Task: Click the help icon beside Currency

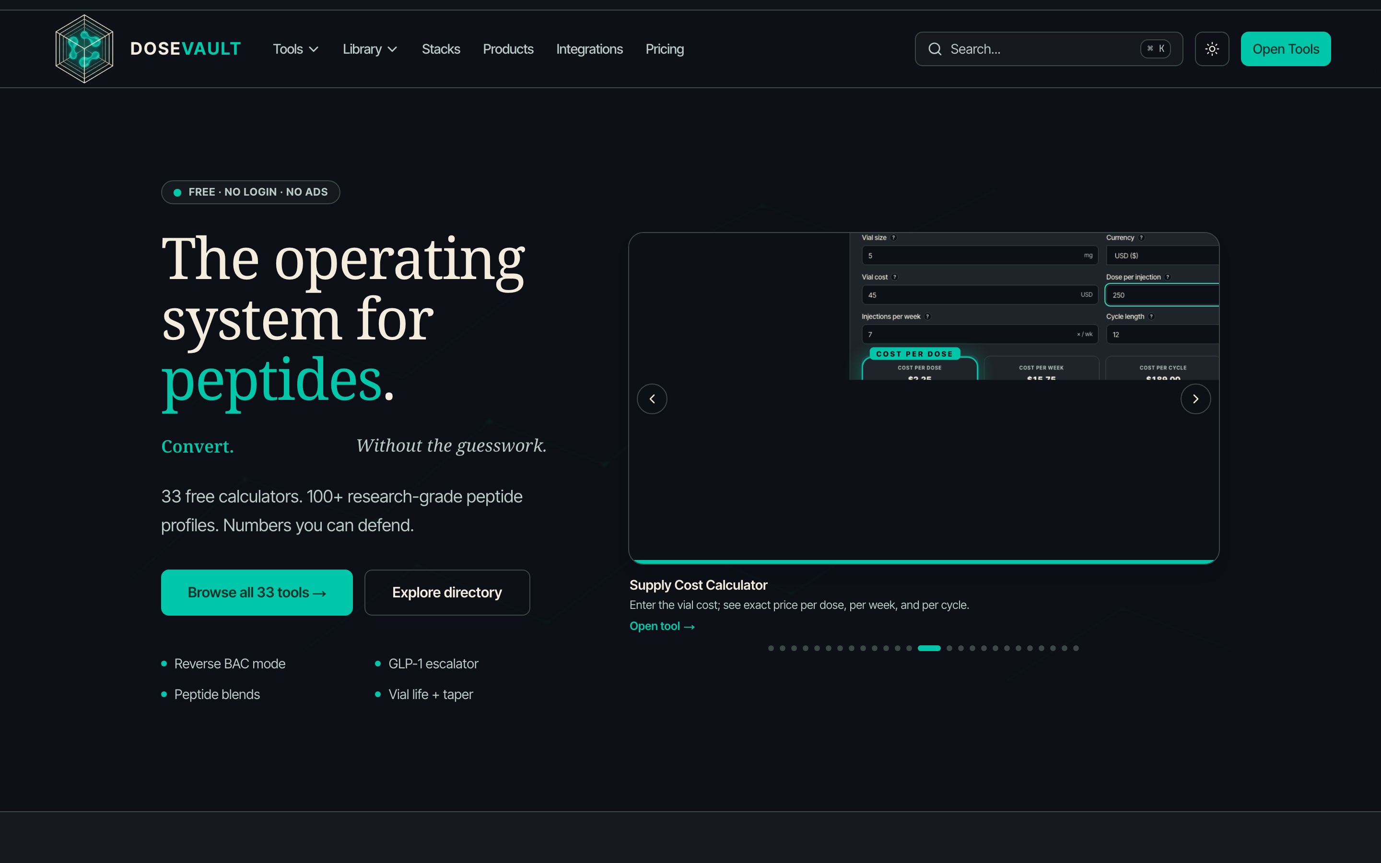Action: [x=1141, y=237]
